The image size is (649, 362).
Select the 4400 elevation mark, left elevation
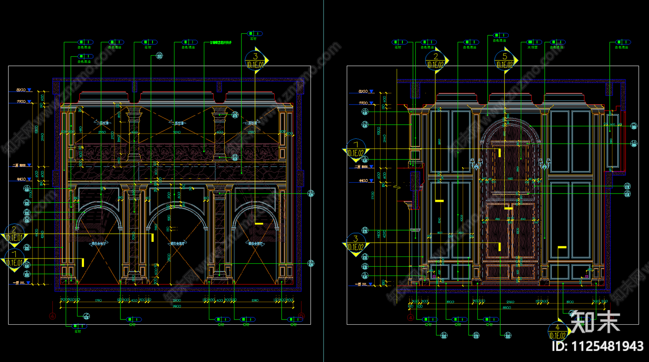coord(24,179)
